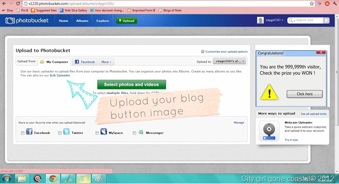Image resolution: width=339 pixels, height=184 pixels.
Task: Reload the page with the refresh icon
Action: coord(18,4)
